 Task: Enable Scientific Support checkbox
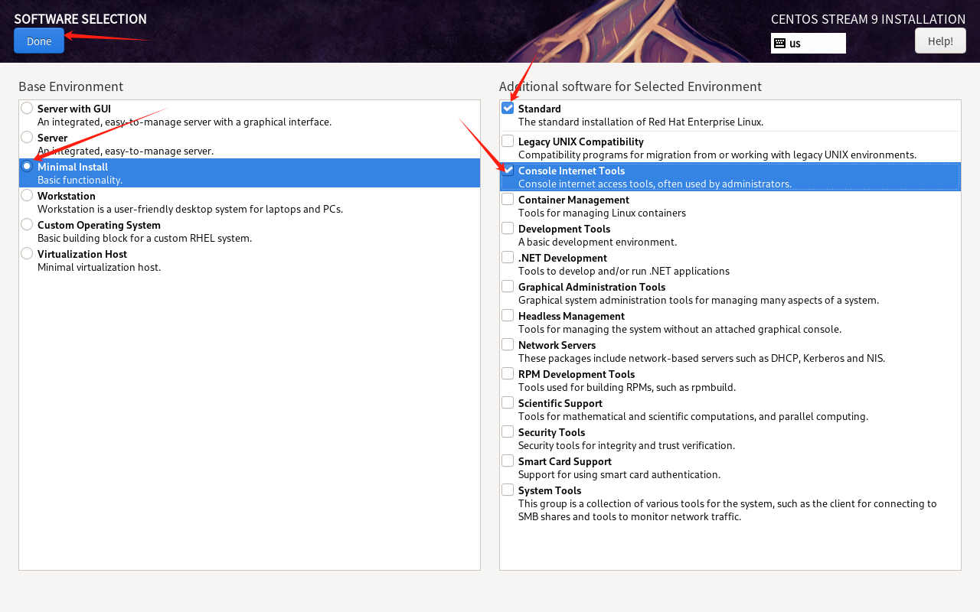click(x=508, y=402)
